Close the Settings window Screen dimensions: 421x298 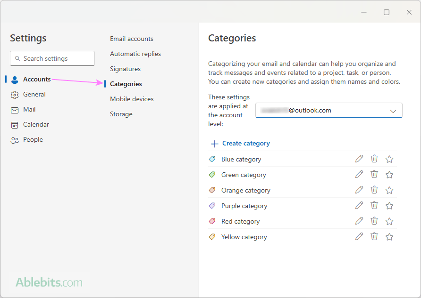[409, 12]
